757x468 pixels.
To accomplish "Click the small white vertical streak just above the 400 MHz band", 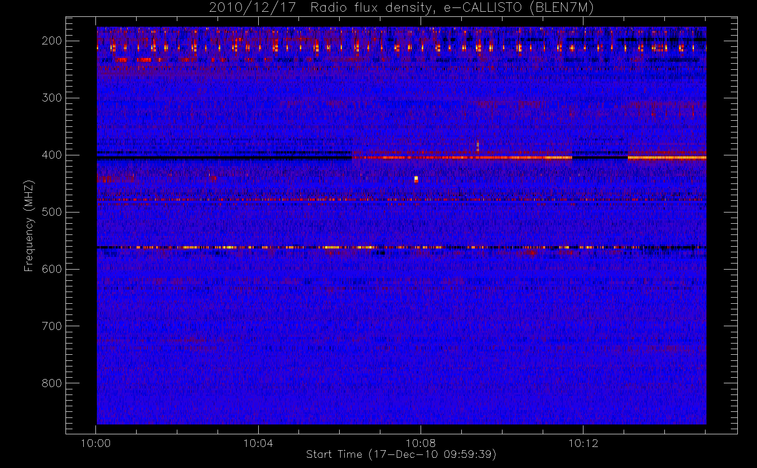I will (x=477, y=146).
